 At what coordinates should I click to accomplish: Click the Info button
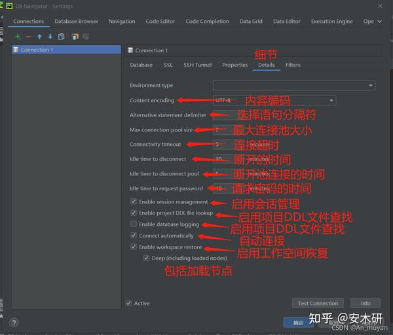(365, 303)
